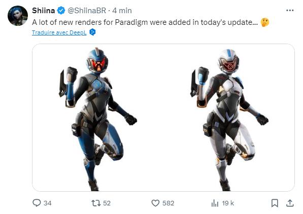Click the 'Traduire avec DeepL' link
The height and width of the screenshot is (214, 303).
pos(59,32)
